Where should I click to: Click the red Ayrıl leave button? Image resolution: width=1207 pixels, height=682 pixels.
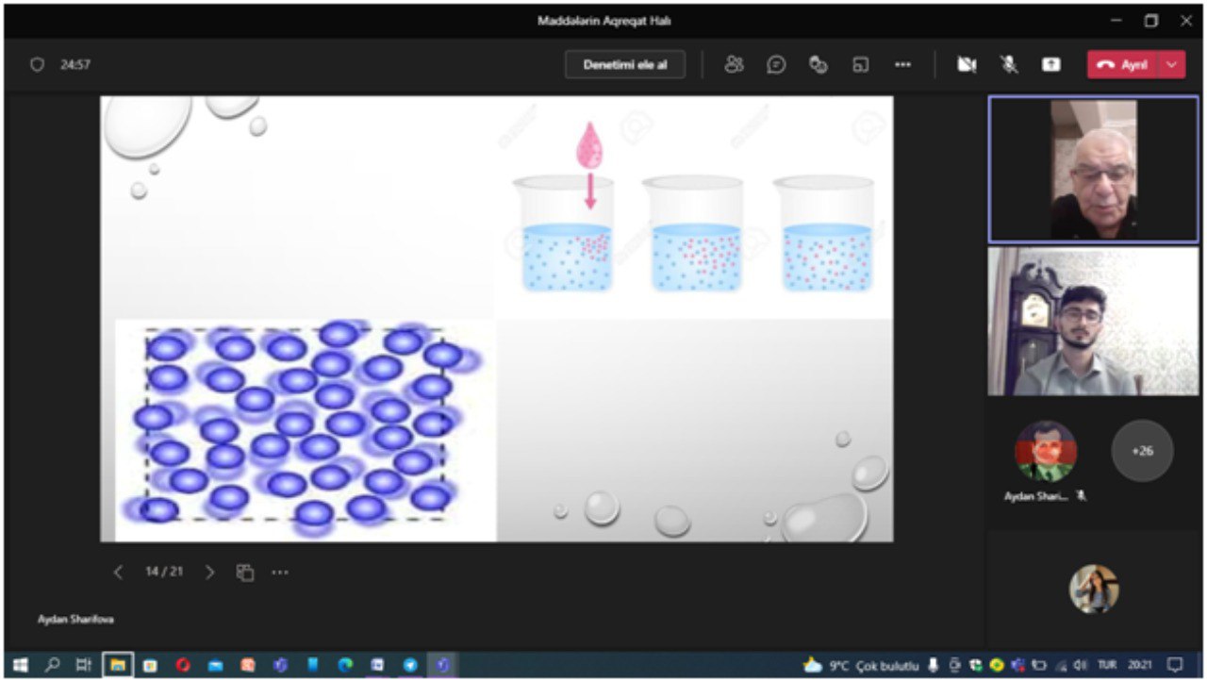click(x=1123, y=64)
